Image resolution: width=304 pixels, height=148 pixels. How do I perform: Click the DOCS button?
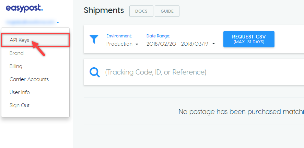pos(141,11)
